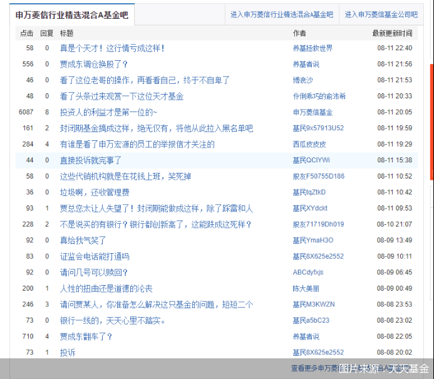Click the 回复 column header
The image size is (434, 379).
(x=46, y=33)
